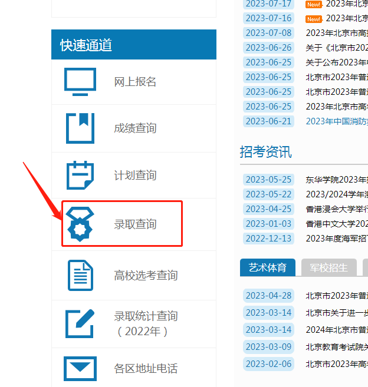The height and width of the screenshot is (387, 368).
Task: Switch to the 军校招生 tab
Action: pyautogui.click(x=329, y=267)
